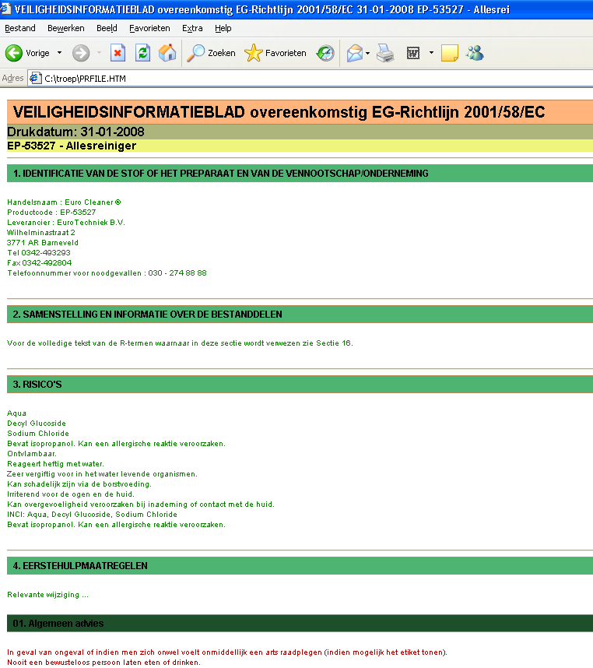Click Irriterend voor de ogen line
Image resolution: width=593 pixels, height=668 pixels.
(71, 494)
